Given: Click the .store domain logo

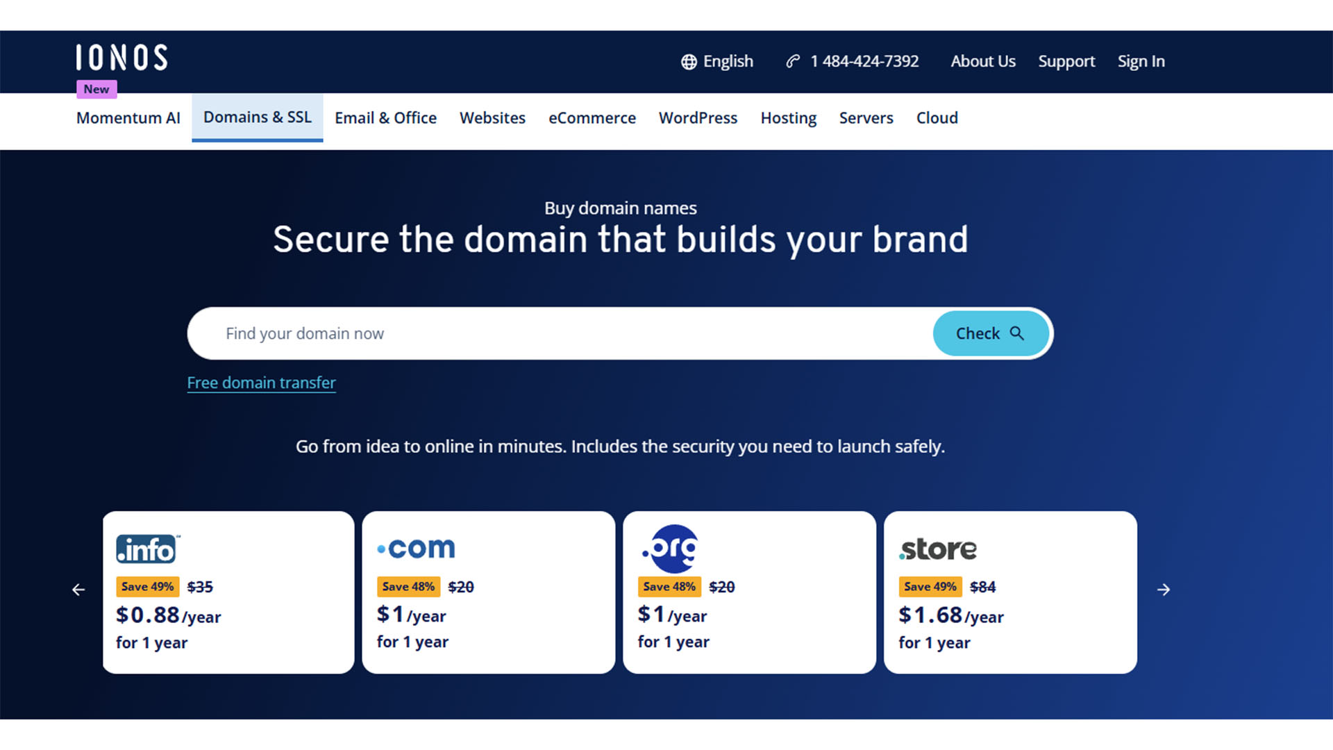Looking at the screenshot, I should (938, 549).
